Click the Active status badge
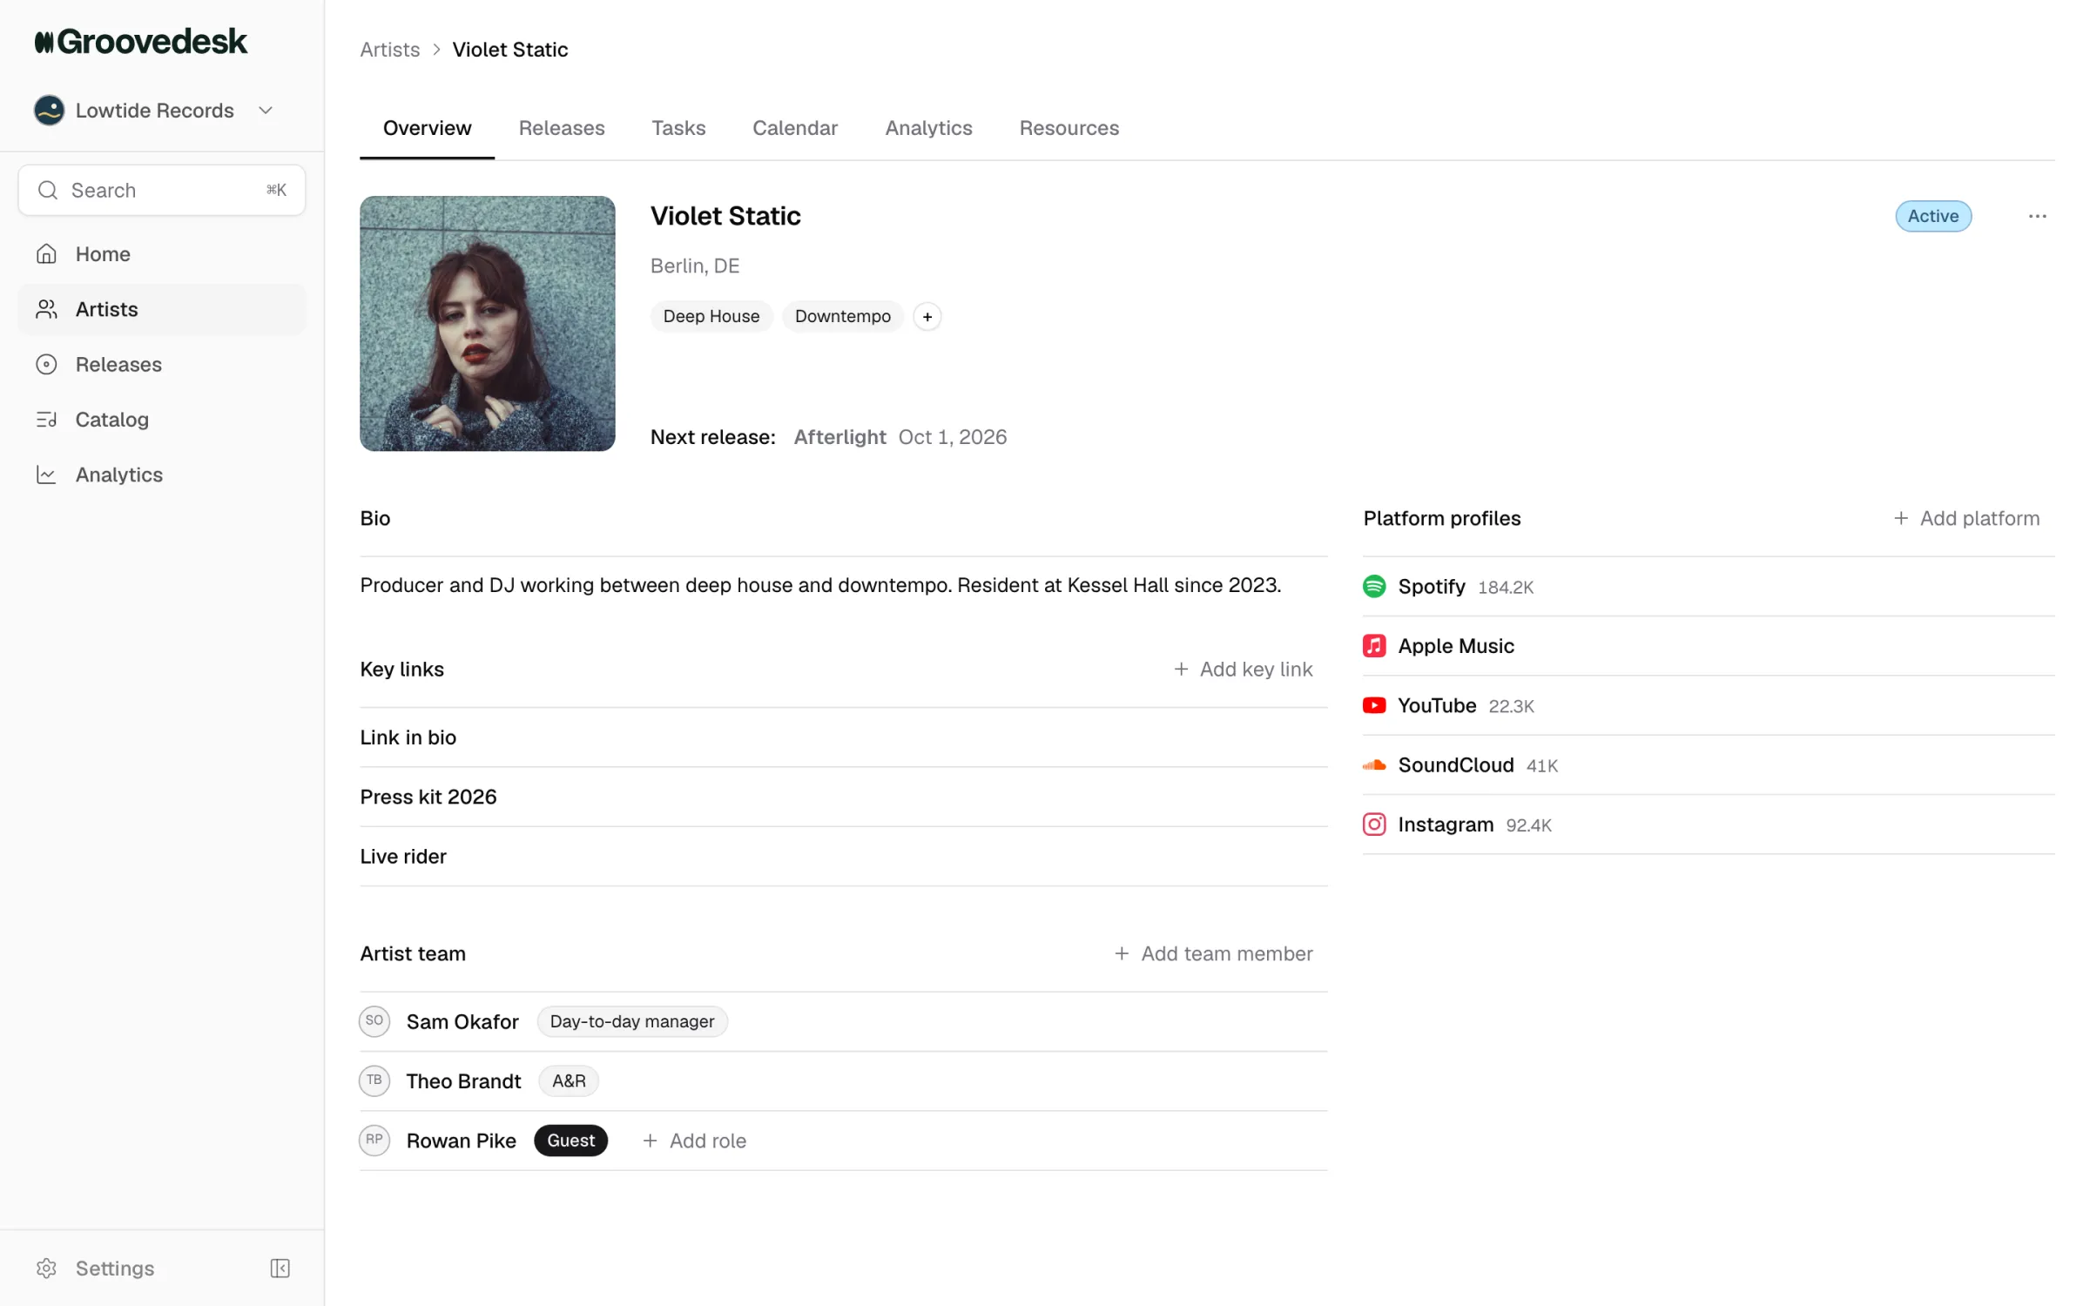Screen dimensions: 2090x1306 coord(1932,216)
